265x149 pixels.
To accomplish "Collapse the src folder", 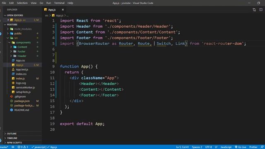I will pyautogui.click(x=16, y=38).
